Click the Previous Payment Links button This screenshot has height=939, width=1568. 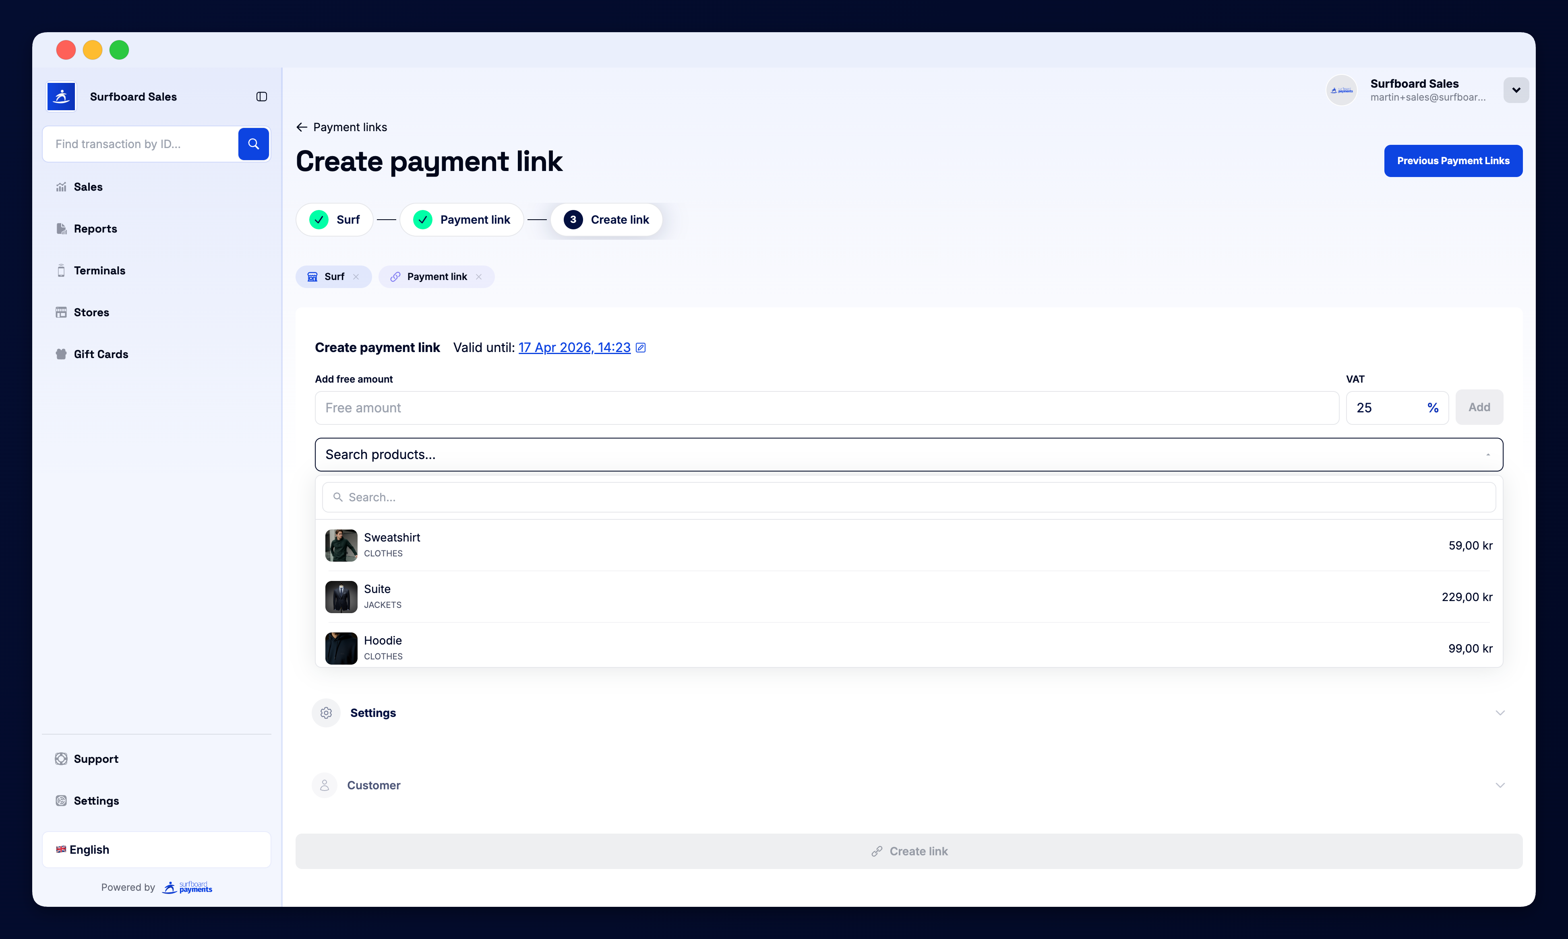click(x=1453, y=160)
